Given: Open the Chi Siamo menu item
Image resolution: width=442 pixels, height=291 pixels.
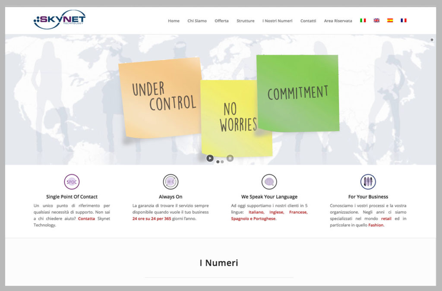Looking at the screenshot, I should (x=197, y=21).
